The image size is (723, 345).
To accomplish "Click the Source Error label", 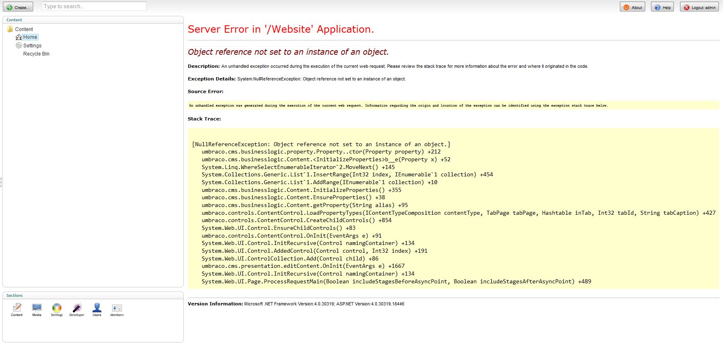I will [x=205, y=91].
